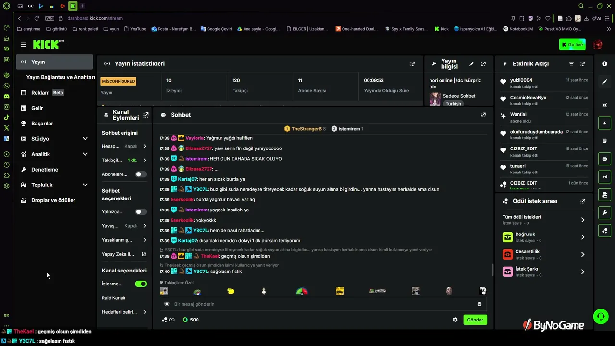Toggle the broadcast signal widget in right toolbar

(604, 177)
